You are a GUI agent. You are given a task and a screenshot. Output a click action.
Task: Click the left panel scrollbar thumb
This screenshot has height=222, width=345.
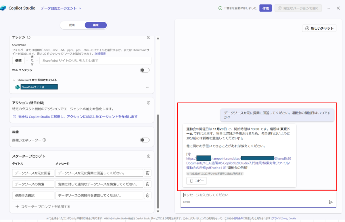coord(158,161)
